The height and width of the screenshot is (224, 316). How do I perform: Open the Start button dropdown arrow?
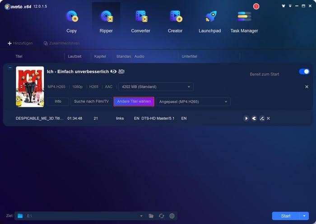point(304,216)
